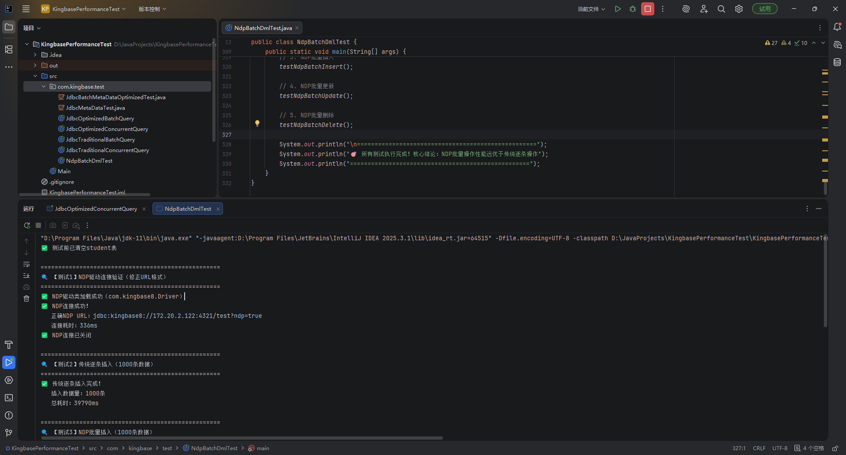Stop the running process with red square

[x=648, y=9]
